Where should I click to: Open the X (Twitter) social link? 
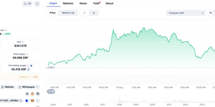click(x=27, y=94)
